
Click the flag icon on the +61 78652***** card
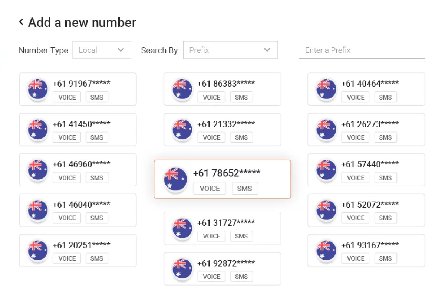(175, 179)
